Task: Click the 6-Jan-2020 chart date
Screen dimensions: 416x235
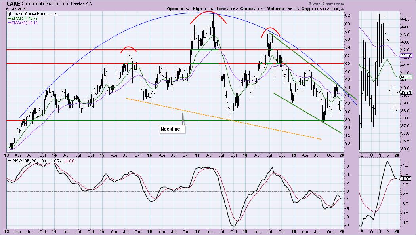Action: click(x=17, y=9)
